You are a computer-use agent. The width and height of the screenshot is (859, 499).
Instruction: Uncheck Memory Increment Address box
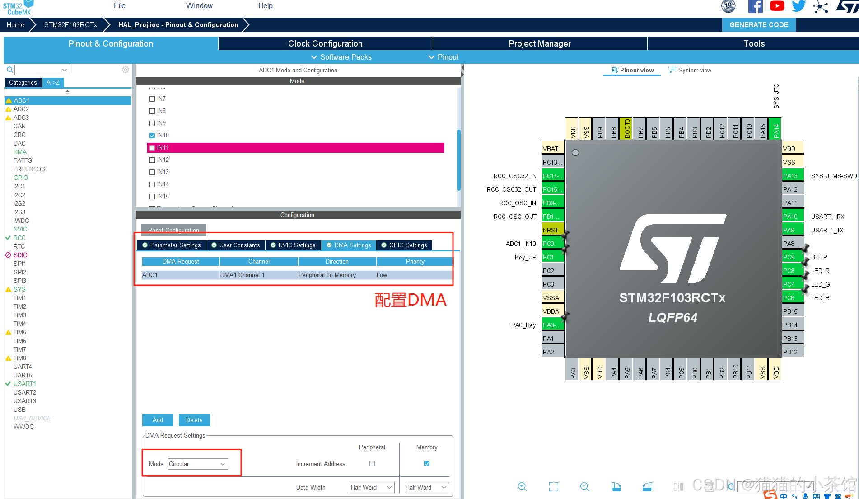(x=427, y=464)
